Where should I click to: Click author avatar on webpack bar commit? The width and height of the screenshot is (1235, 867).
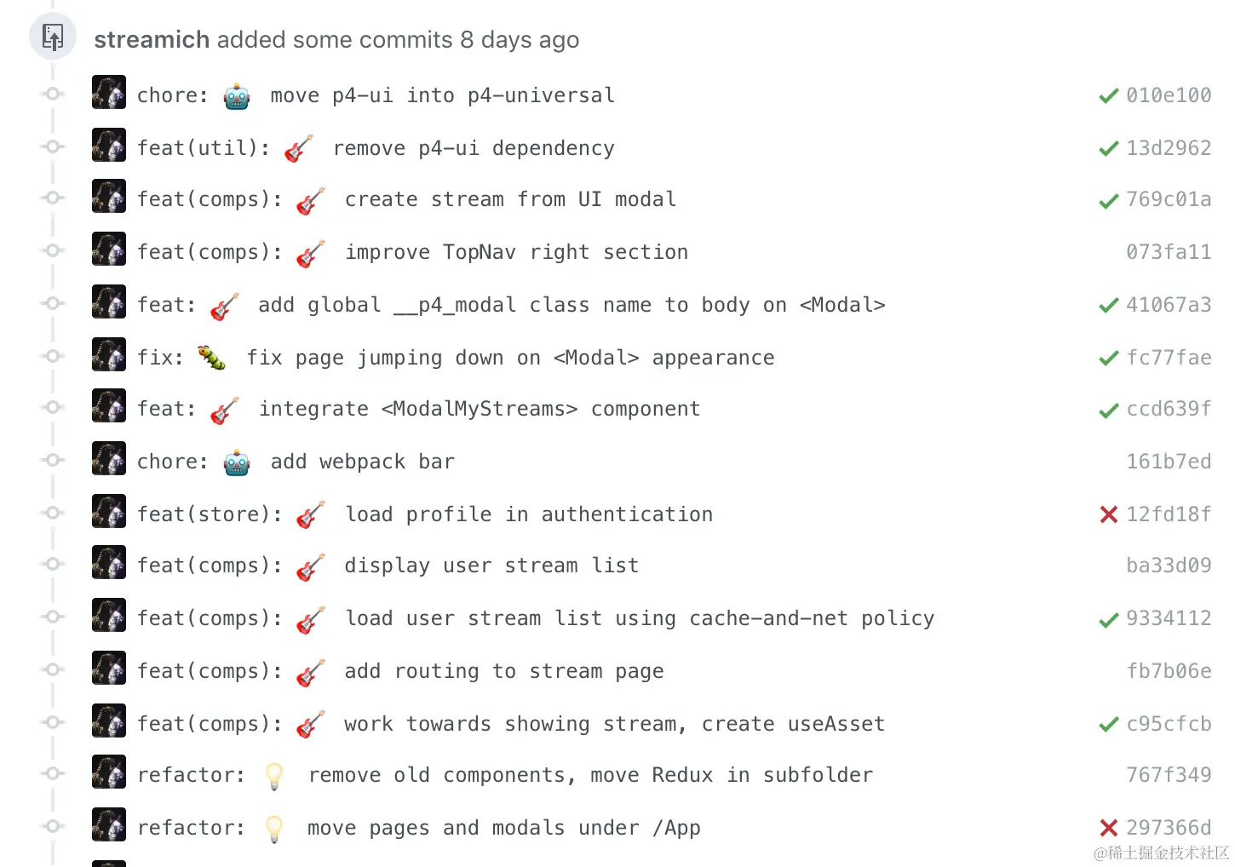(109, 460)
